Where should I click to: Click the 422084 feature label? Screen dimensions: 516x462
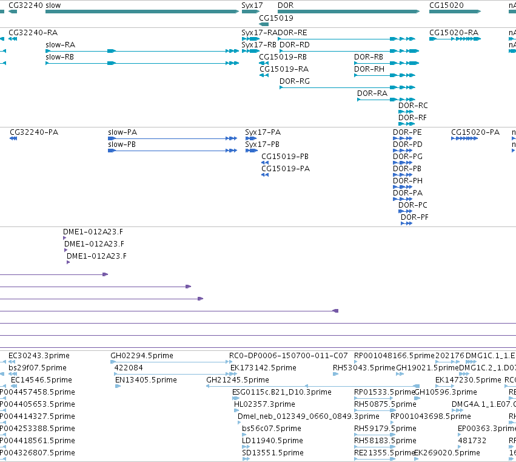tap(129, 368)
